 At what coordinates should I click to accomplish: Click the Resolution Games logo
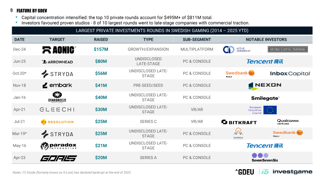coord(57,122)
